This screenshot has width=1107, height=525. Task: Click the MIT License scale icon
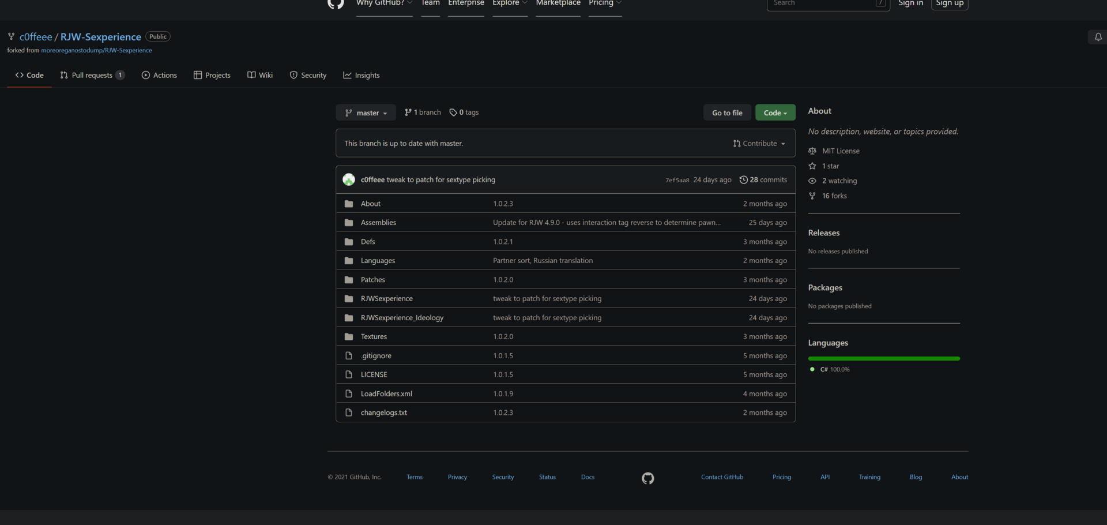[812, 151]
